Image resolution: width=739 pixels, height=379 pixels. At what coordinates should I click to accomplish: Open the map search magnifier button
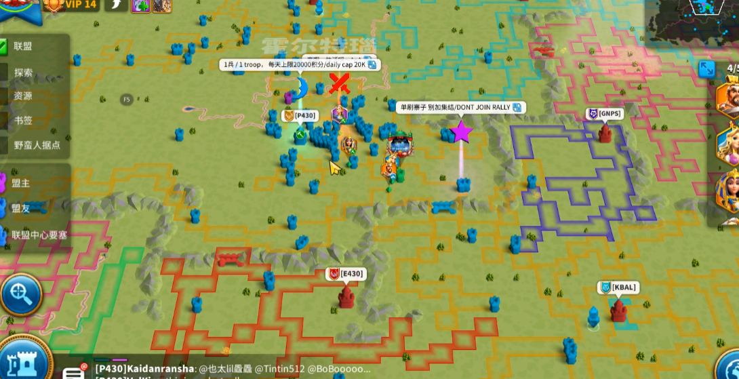tap(20, 295)
